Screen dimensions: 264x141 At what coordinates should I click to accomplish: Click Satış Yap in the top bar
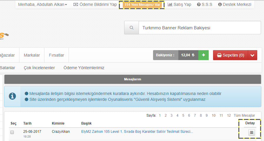[x=180, y=4]
